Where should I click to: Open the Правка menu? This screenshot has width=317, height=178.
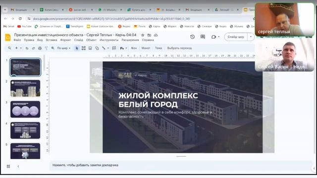(29, 40)
